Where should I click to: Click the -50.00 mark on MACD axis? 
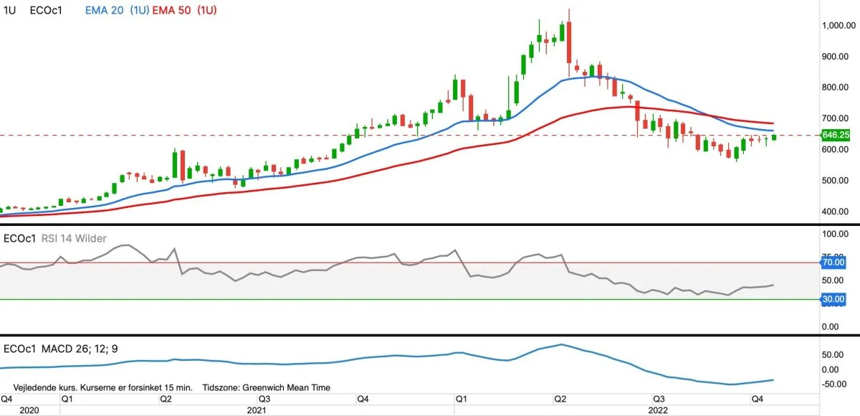coord(834,384)
